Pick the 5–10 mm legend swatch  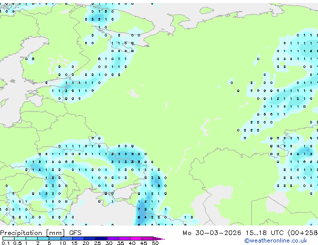coord(55,238)
